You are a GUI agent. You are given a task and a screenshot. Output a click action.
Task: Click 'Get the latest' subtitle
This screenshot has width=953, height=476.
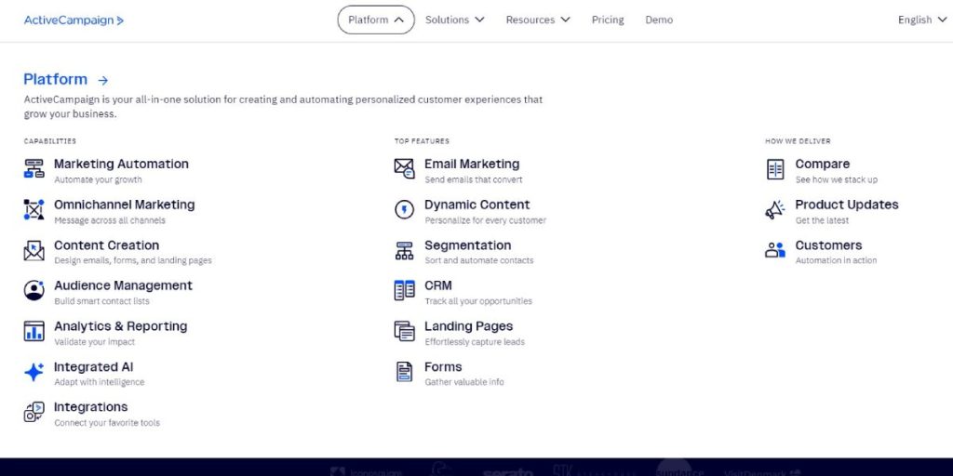pyautogui.click(x=822, y=220)
